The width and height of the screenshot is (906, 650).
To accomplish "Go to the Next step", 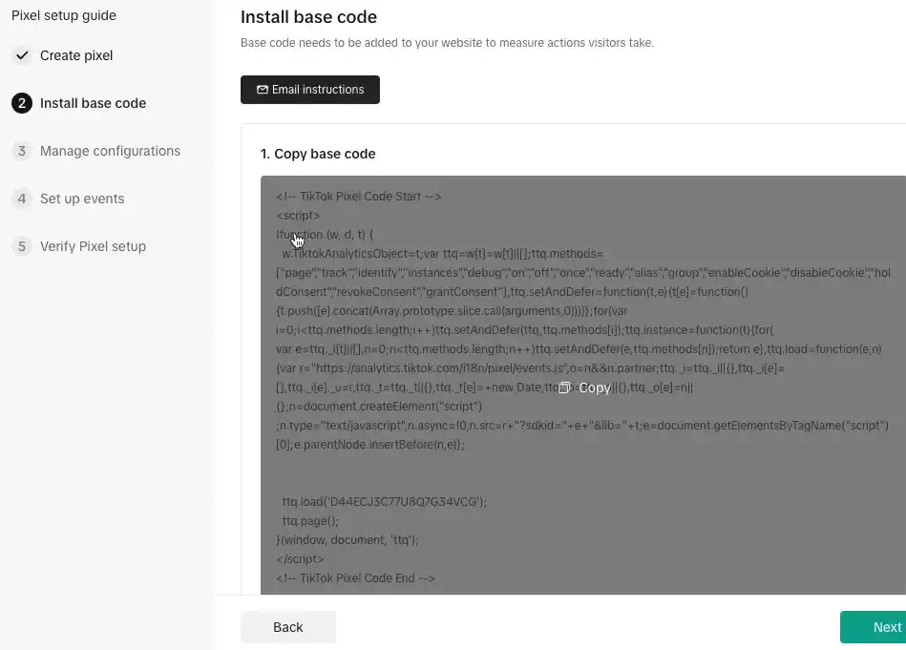I will pos(874,627).
